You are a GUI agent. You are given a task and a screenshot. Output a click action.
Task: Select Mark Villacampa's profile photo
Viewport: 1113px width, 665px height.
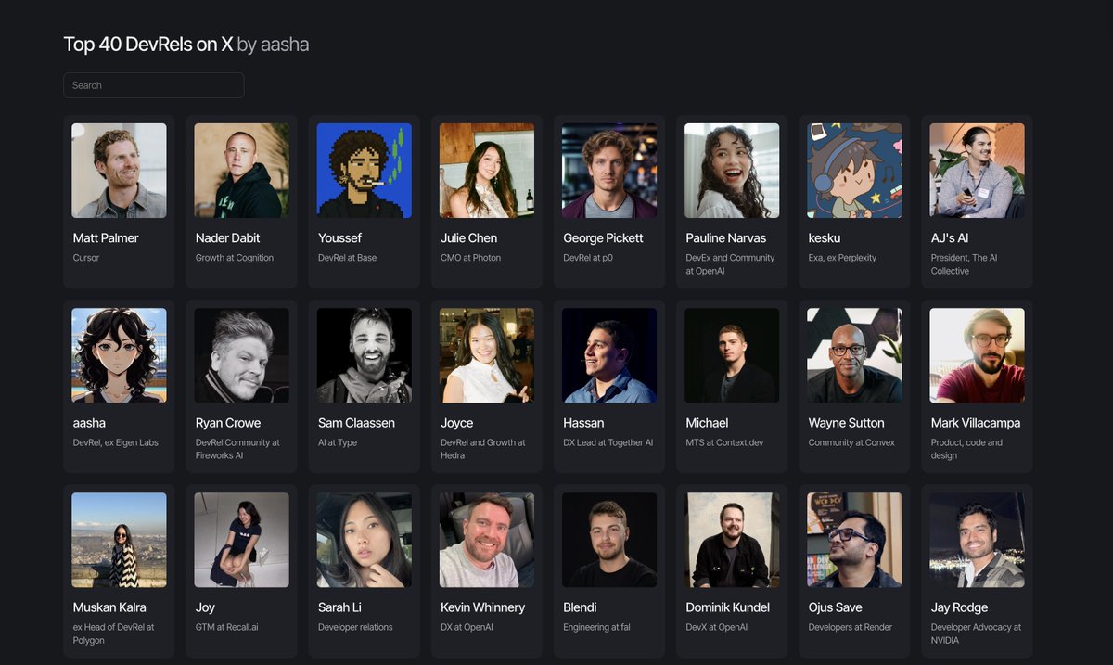tap(977, 355)
